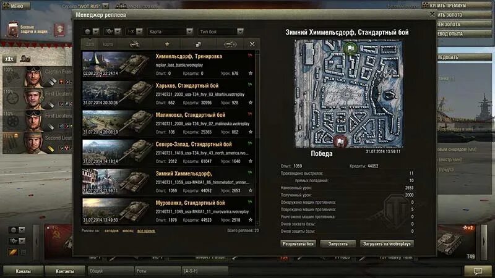Open barracks icon beside crew icon
Viewport: 495px width, 278px height.
pyautogui.click(x=25, y=59)
